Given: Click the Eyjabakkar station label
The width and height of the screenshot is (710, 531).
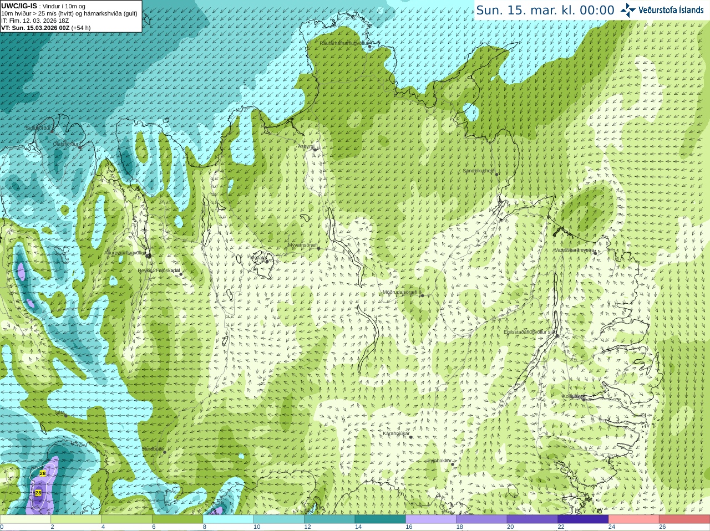Looking at the screenshot, I should (x=440, y=461).
